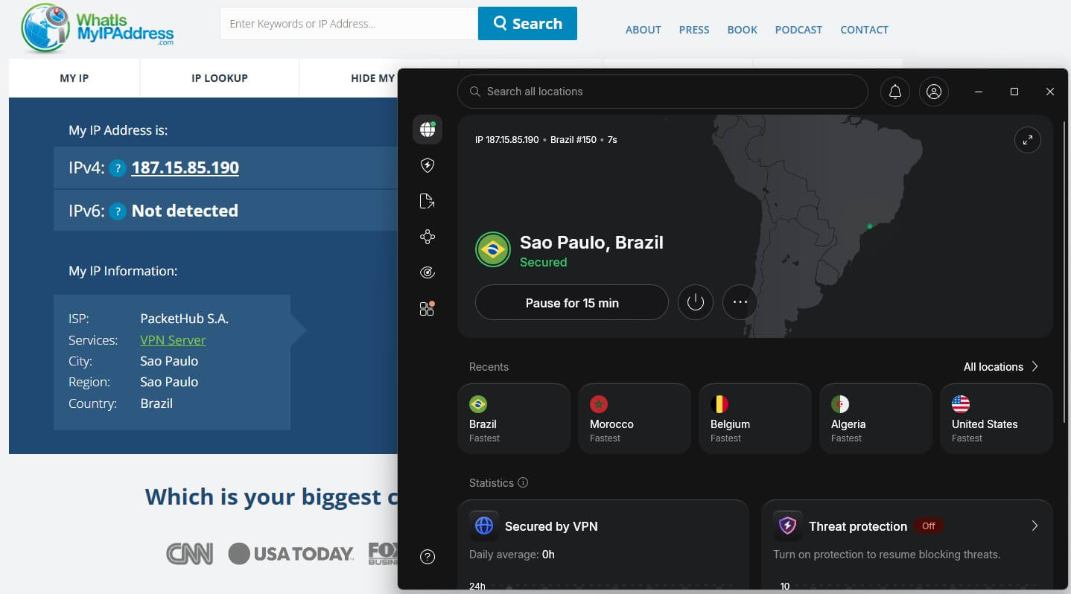Open the file sharing sidebar icon
Viewport: 1071px width, 594px height.
coord(428,201)
